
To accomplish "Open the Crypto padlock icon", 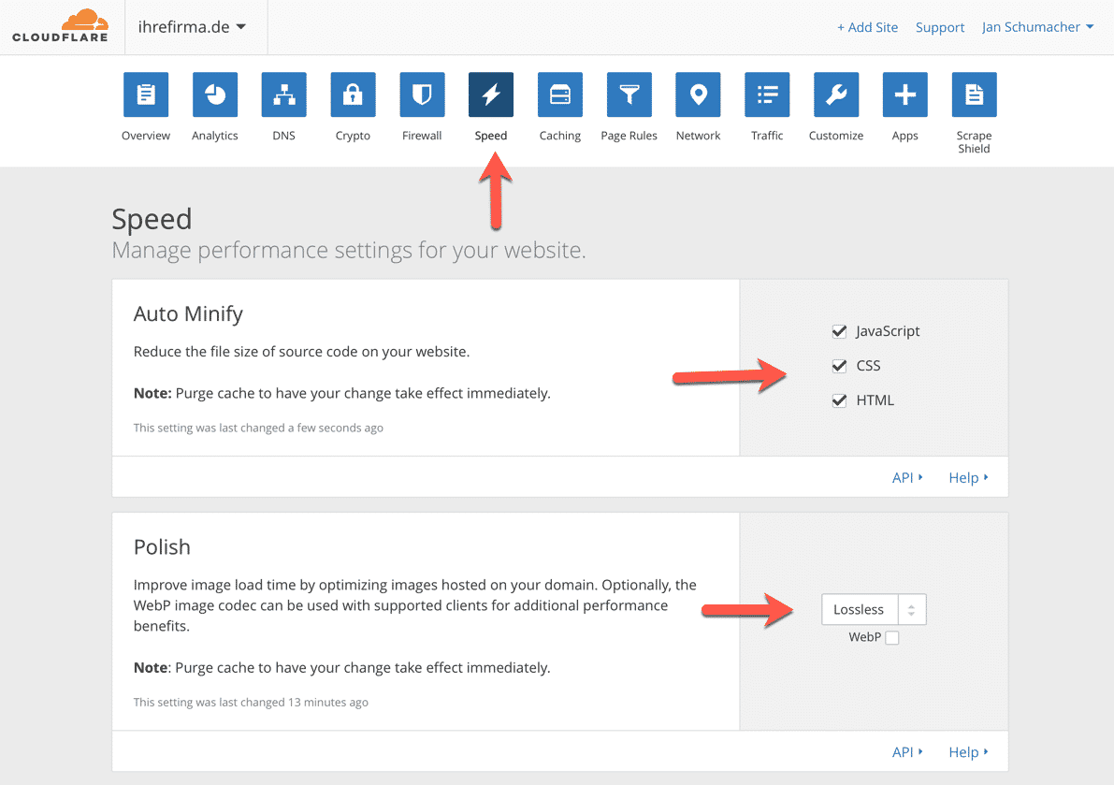I will click(353, 95).
